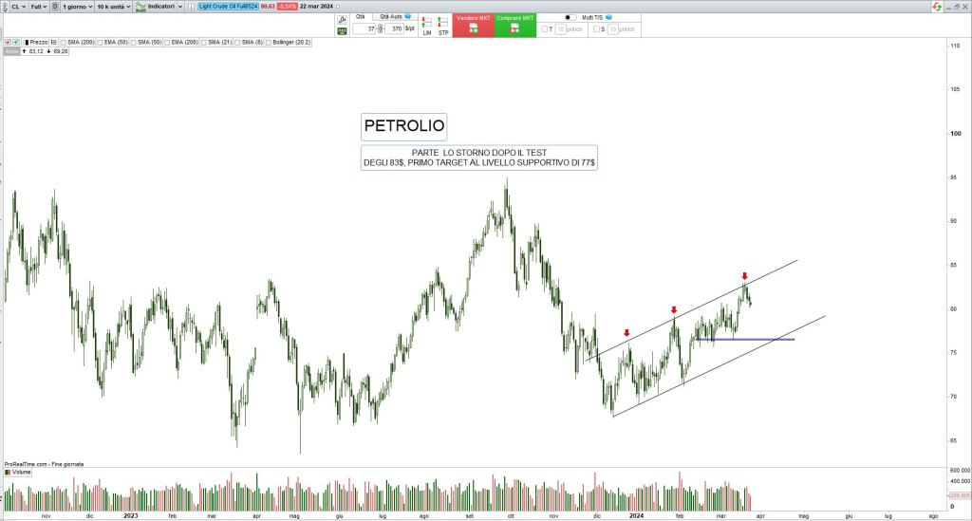Screen dimensions: 972x521
Task: Place a LIM limit order
Action: pos(426,26)
